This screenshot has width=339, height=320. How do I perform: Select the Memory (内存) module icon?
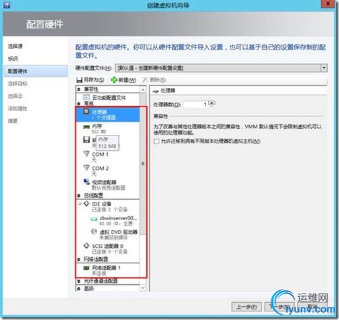[x=87, y=127]
